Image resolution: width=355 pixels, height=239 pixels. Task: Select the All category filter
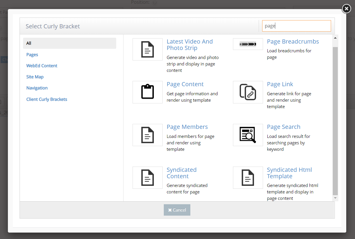pyautogui.click(x=69, y=43)
